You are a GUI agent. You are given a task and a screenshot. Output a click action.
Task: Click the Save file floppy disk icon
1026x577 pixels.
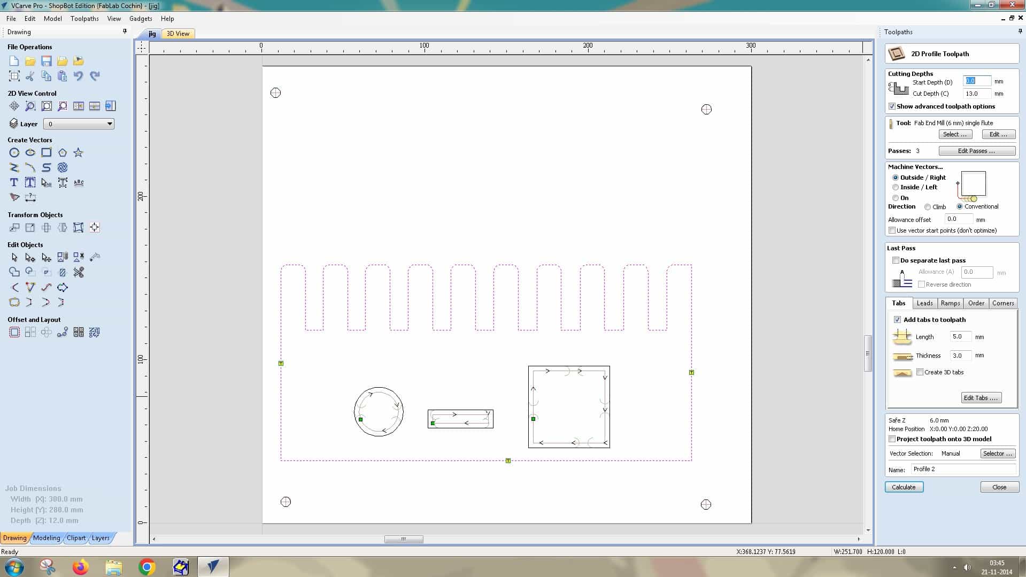coord(47,61)
